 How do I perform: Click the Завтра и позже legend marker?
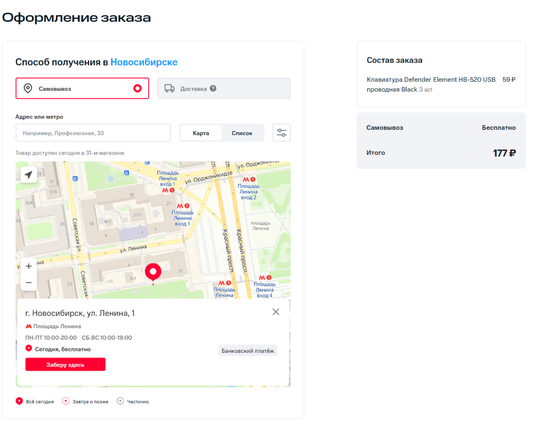[x=65, y=401]
